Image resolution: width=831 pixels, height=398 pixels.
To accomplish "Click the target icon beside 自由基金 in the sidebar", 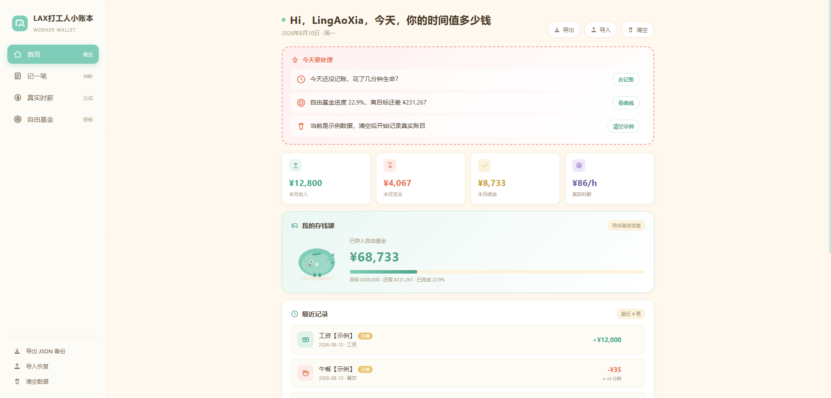I will [x=18, y=119].
